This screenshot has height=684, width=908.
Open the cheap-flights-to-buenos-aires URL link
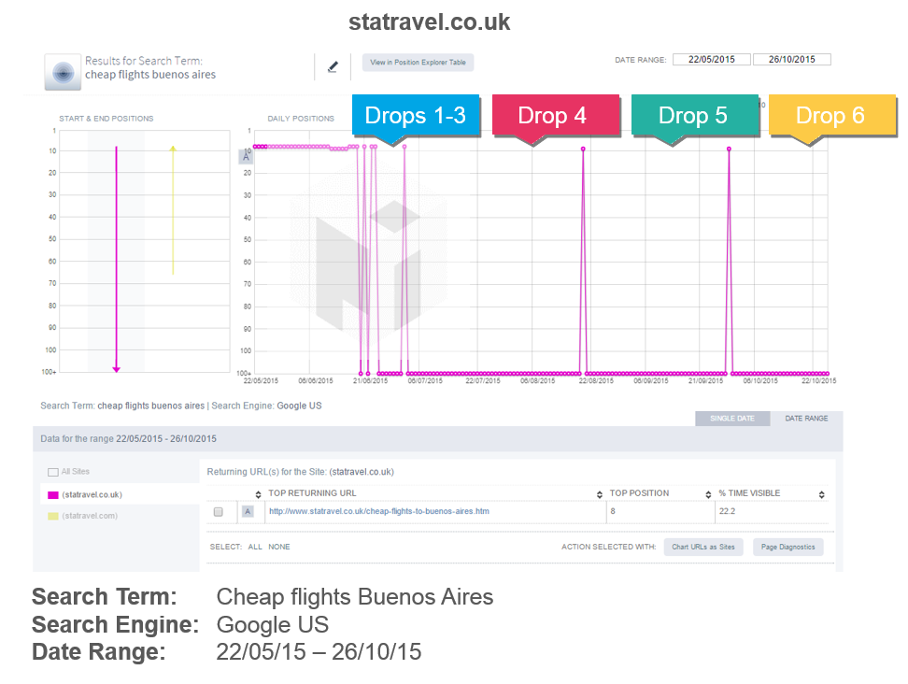(378, 511)
